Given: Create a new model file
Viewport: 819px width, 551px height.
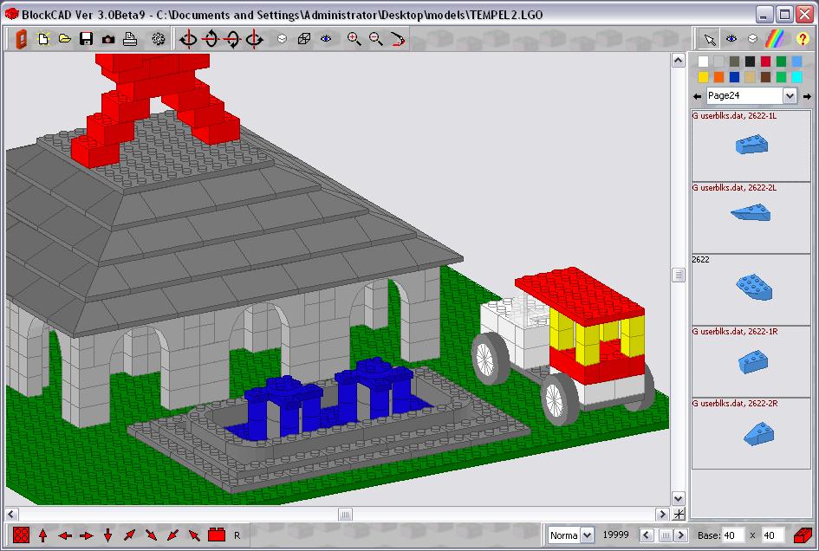Looking at the screenshot, I should pyautogui.click(x=43, y=39).
